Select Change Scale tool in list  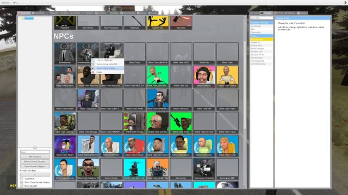point(262,39)
